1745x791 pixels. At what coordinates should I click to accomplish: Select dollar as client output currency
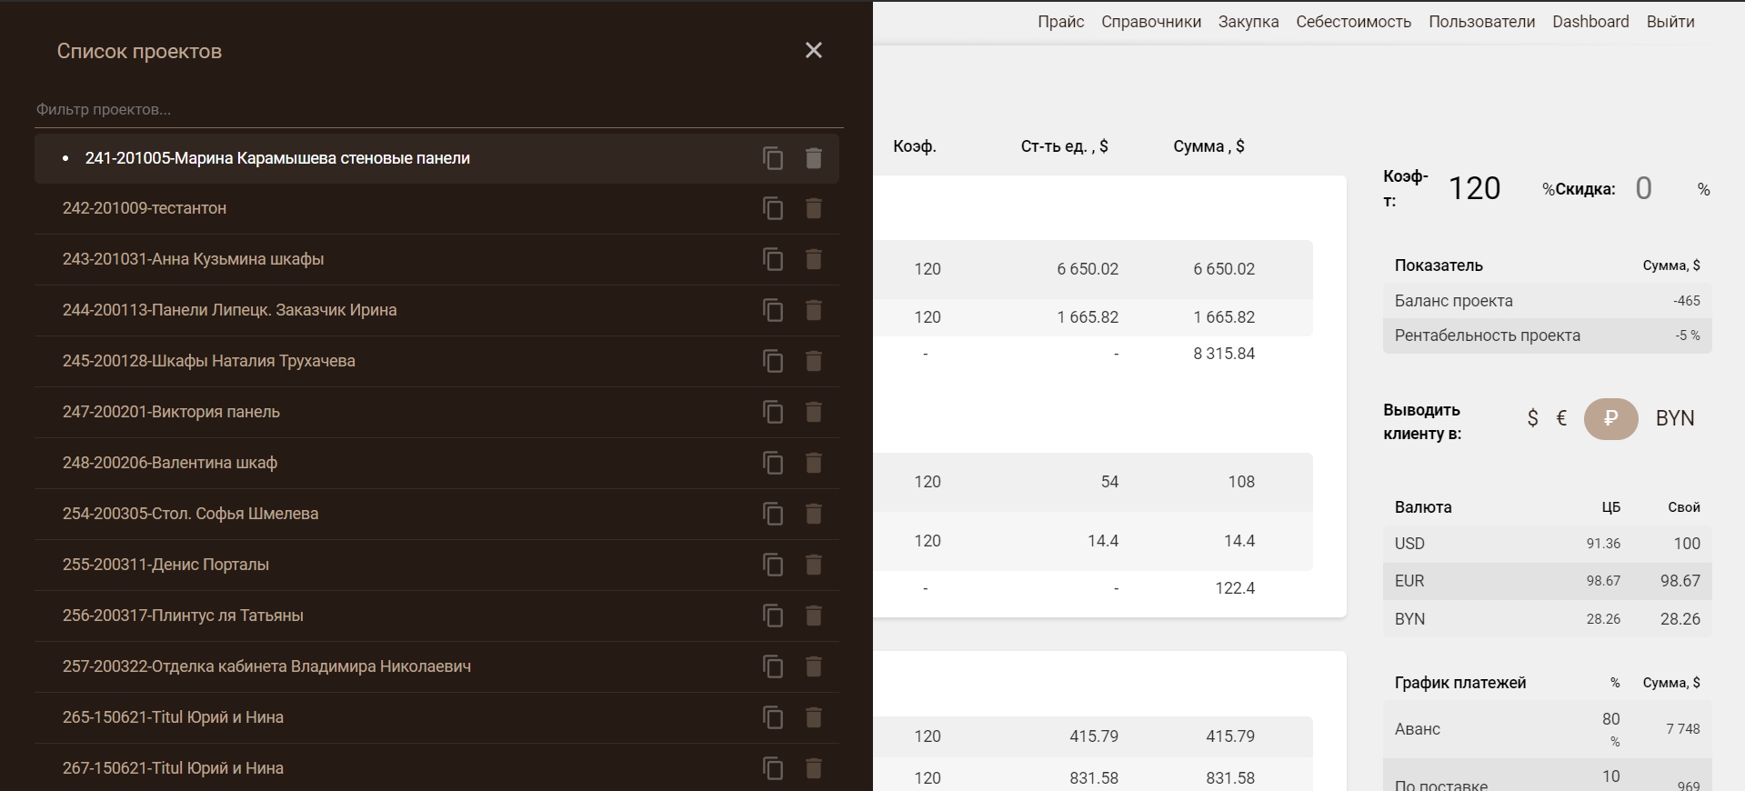click(x=1532, y=418)
